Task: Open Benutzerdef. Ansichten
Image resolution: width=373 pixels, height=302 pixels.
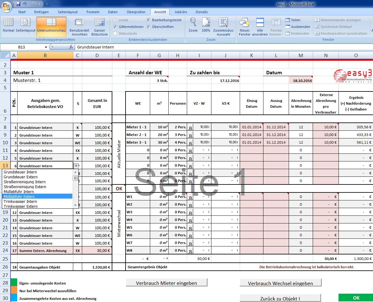Action: point(80,27)
